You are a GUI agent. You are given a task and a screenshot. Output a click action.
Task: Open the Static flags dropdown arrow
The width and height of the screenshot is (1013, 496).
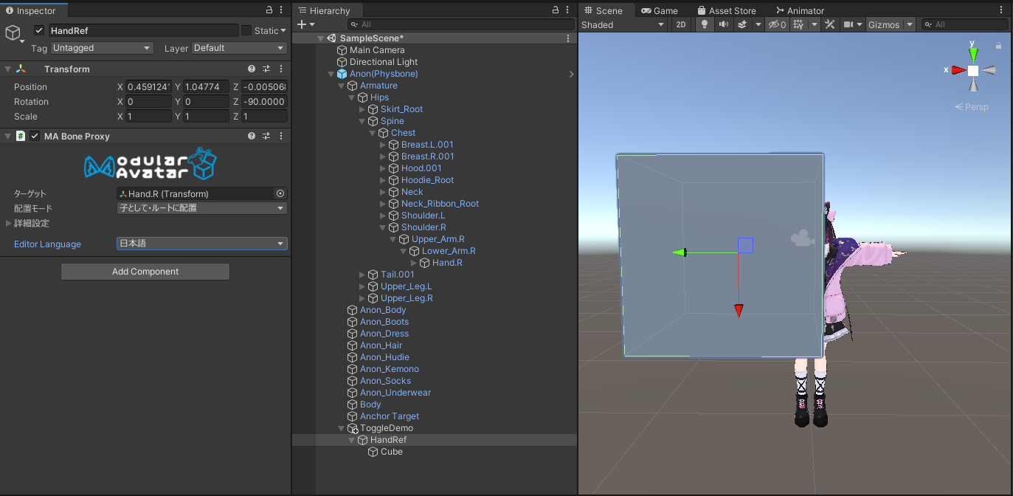pos(283,31)
